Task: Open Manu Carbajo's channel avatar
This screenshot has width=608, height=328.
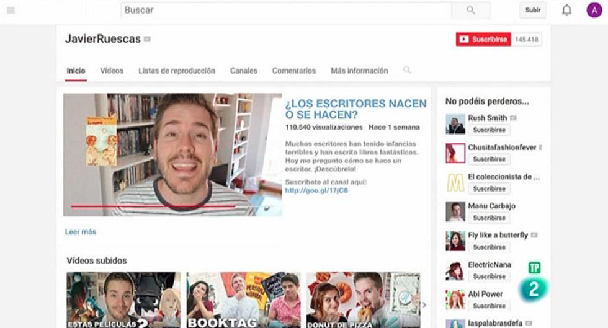Action: click(x=455, y=212)
